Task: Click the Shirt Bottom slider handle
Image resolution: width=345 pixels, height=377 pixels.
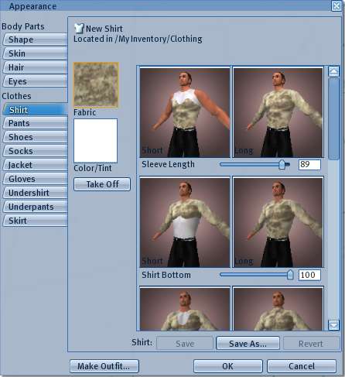Action: tap(290, 275)
